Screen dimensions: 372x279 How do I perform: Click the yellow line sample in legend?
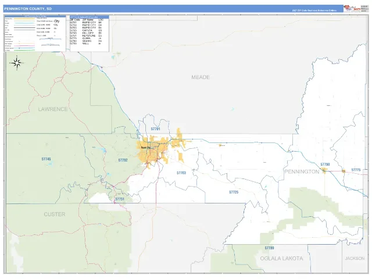tap(24, 19)
